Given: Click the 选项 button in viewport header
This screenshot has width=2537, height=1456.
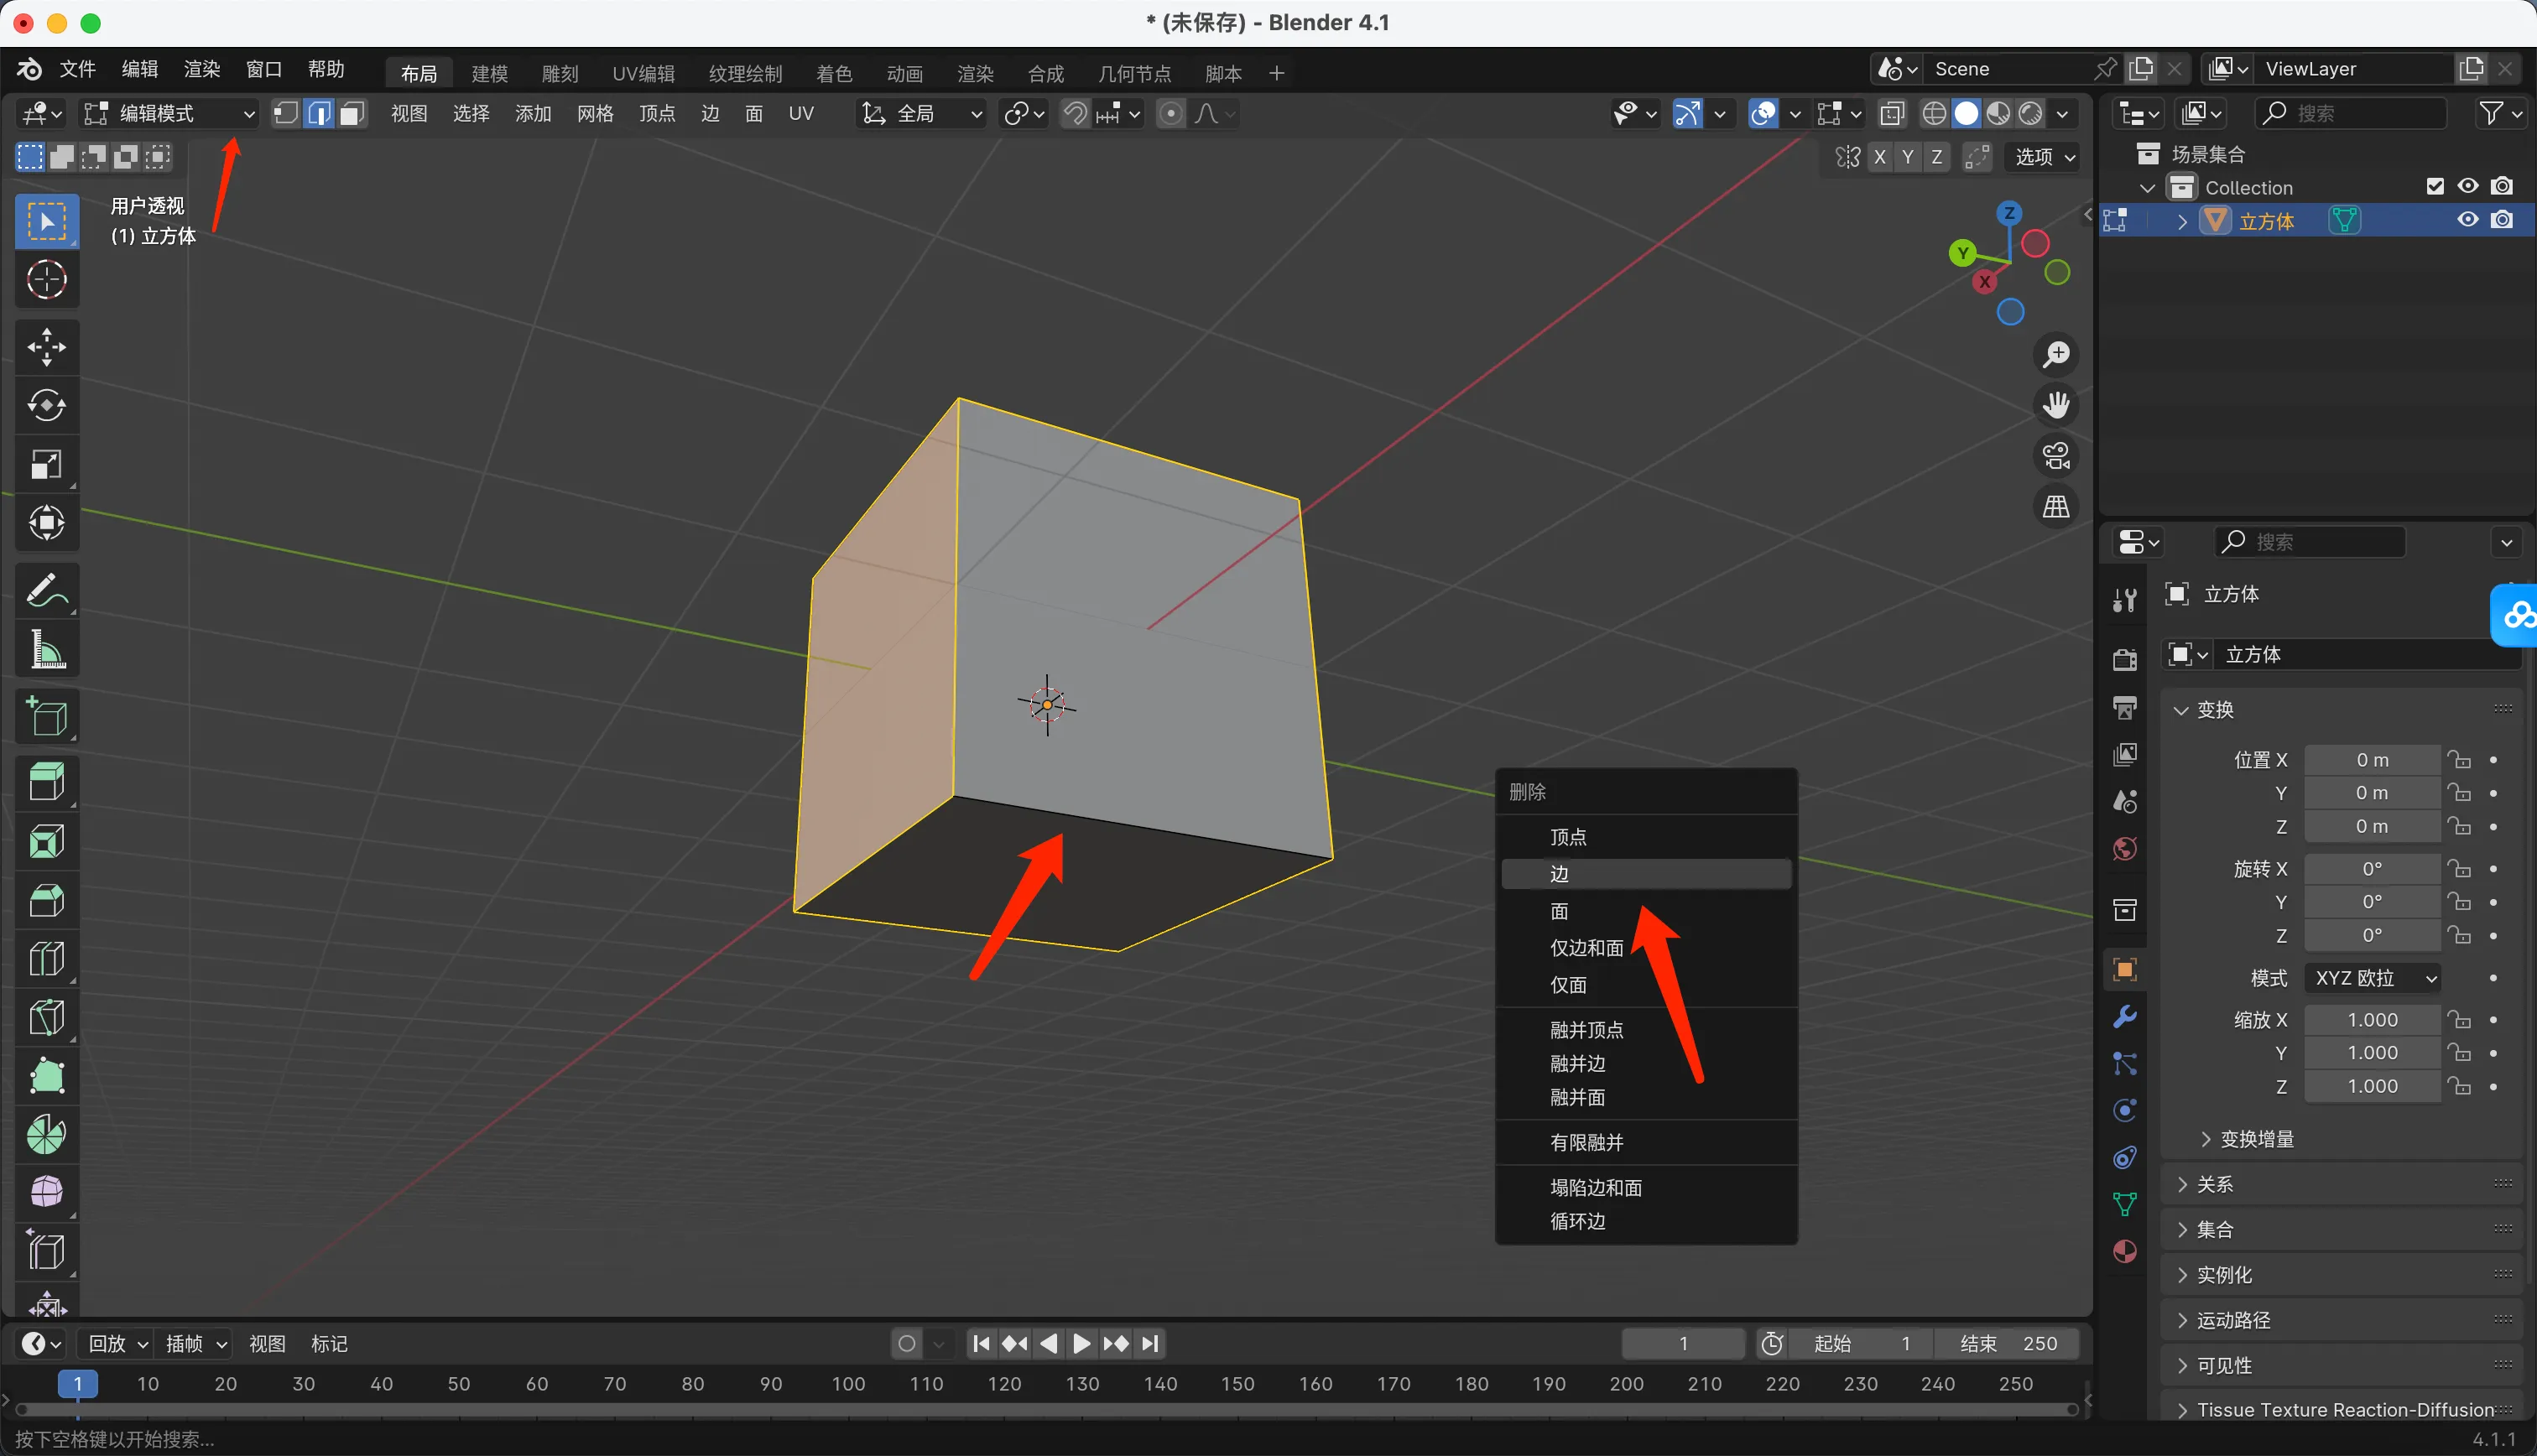Looking at the screenshot, I should (2043, 157).
